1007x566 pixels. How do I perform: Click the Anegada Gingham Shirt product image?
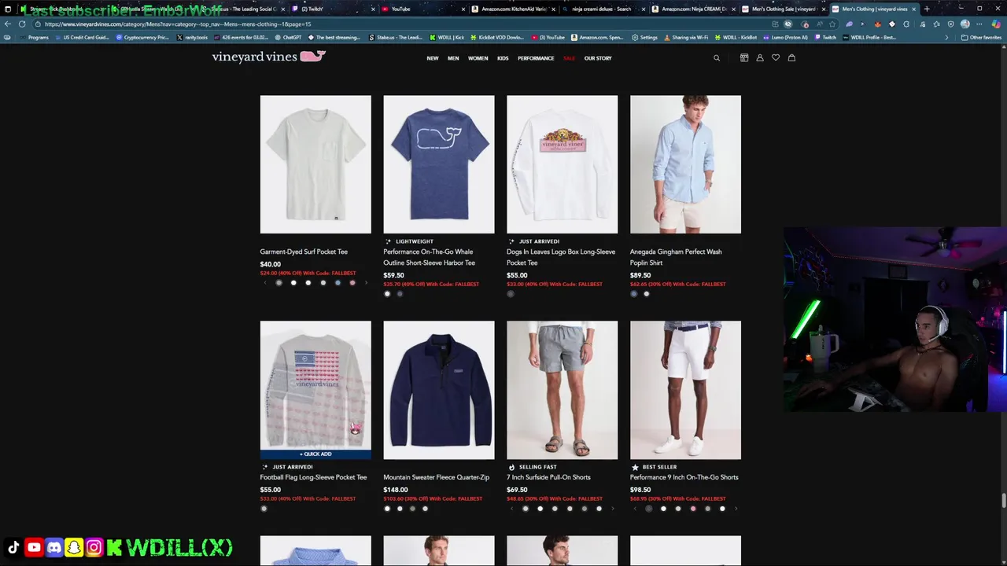[x=685, y=164]
